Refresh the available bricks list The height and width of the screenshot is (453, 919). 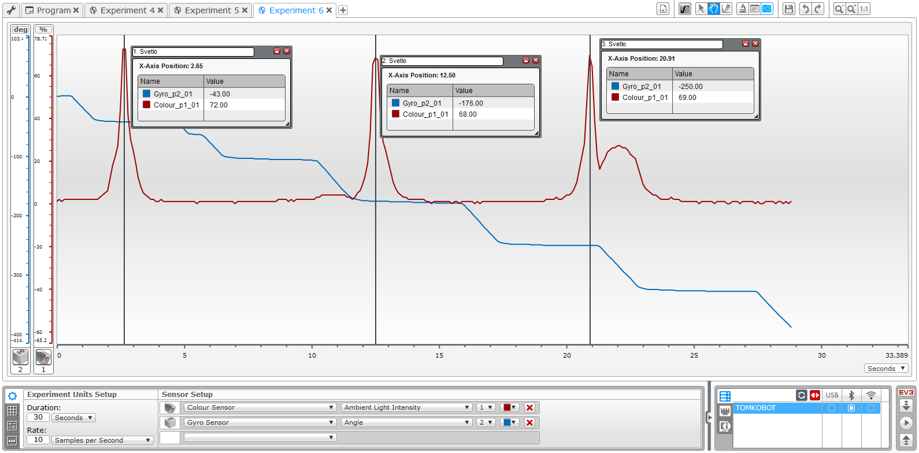[802, 395]
